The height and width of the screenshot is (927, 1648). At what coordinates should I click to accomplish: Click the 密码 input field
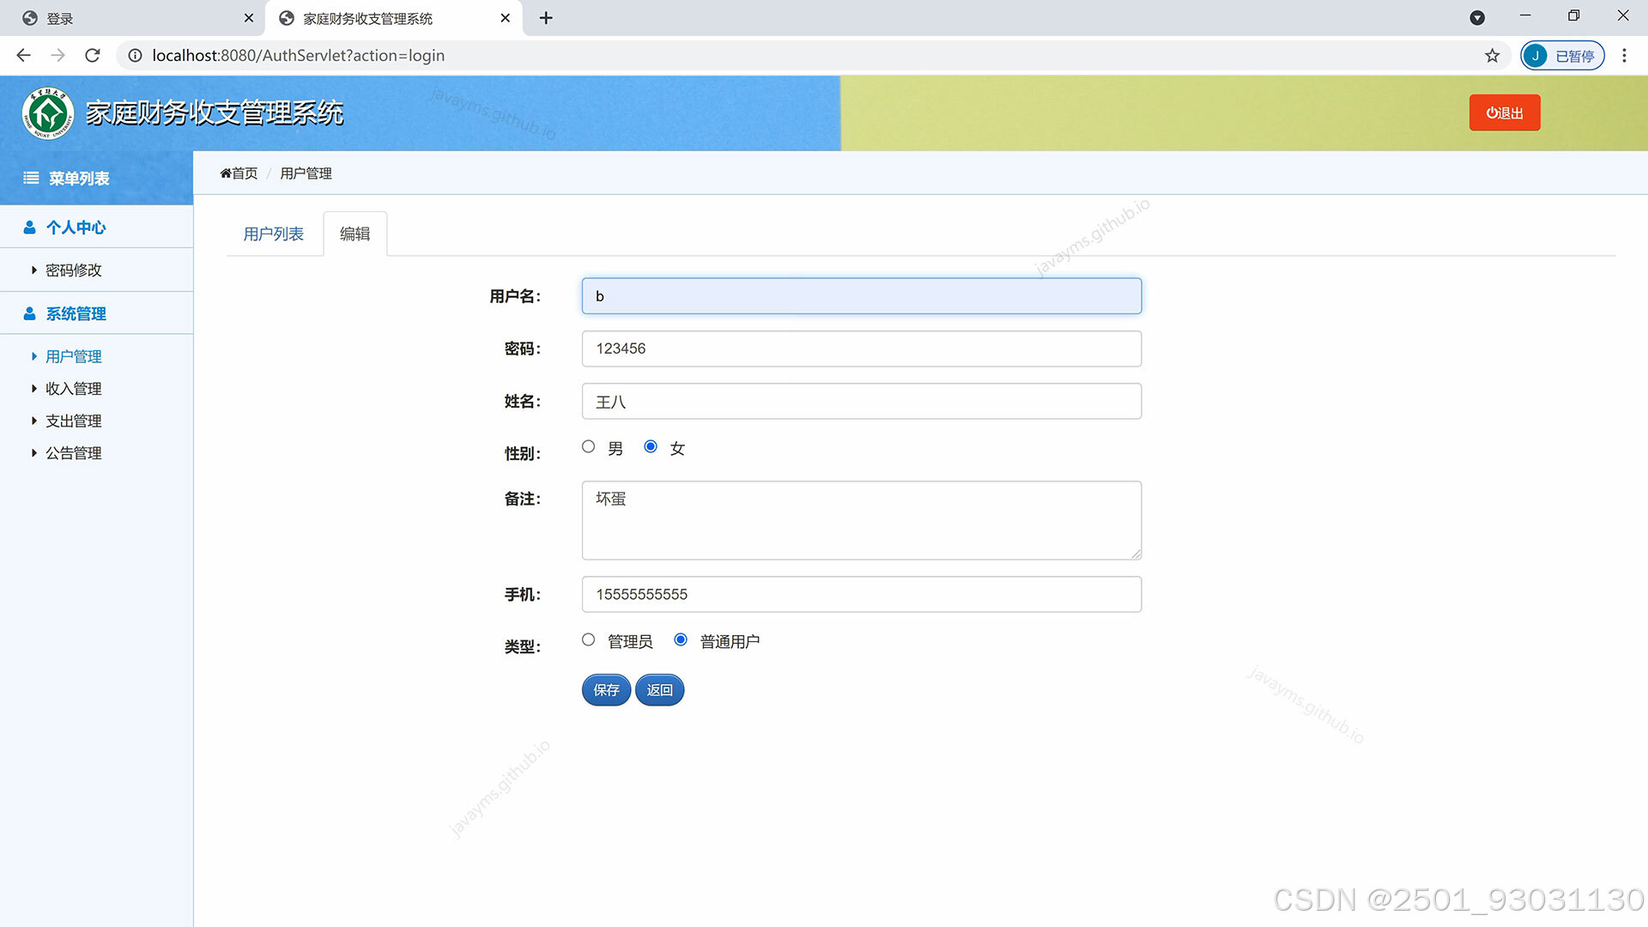click(861, 348)
